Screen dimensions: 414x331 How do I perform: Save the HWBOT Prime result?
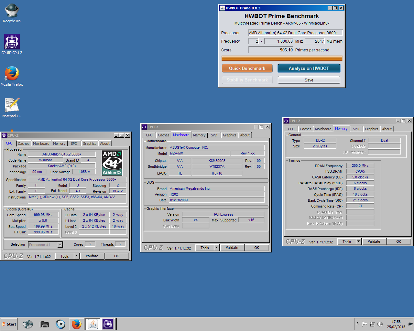pyautogui.click(x=309, y=80)
